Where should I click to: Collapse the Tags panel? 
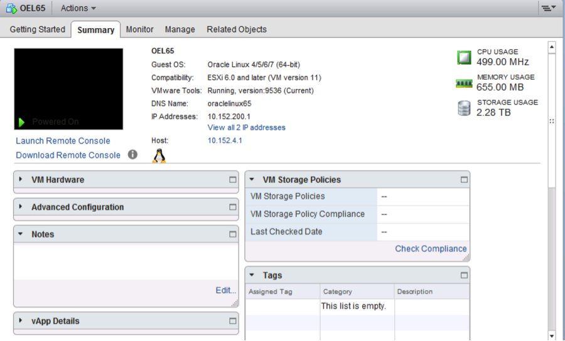coord(252,275)
